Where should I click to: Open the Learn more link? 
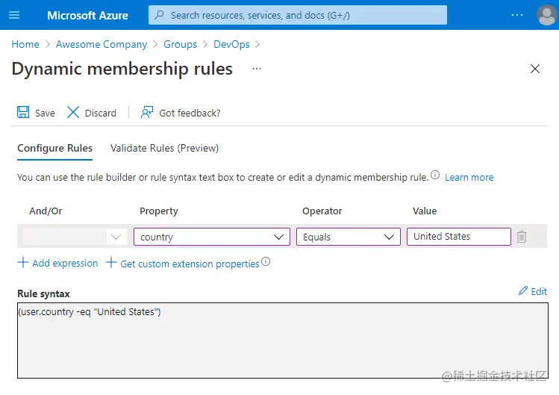pyautogui.click(x=469, y=178)
